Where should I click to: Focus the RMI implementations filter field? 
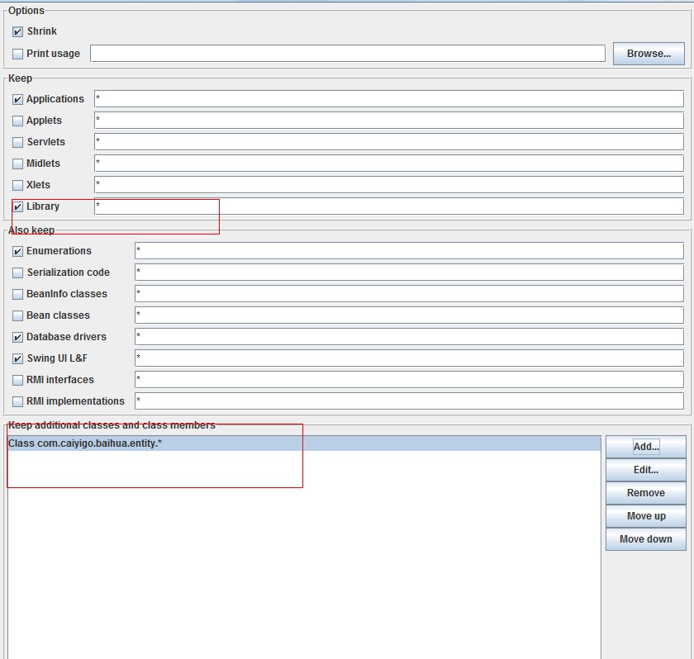tap(410, 401)
